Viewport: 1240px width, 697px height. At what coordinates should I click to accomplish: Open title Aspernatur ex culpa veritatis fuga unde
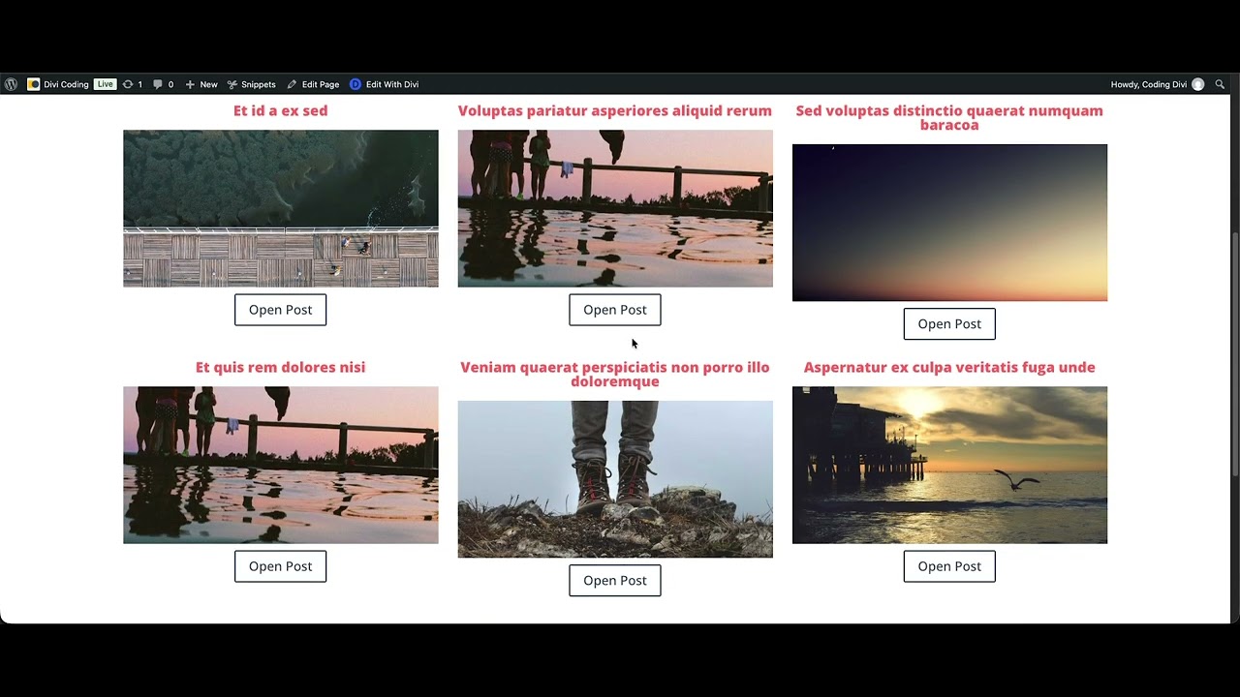pyautogui.click(x=949, y=367)
